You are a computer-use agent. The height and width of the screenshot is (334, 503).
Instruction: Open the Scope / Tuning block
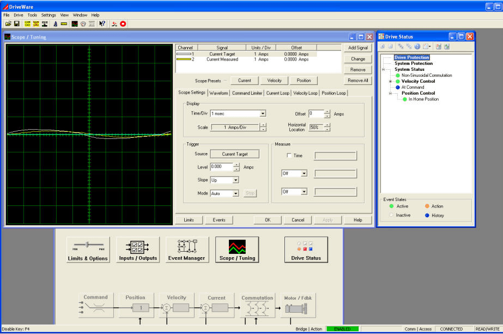[x=237, y=250]
